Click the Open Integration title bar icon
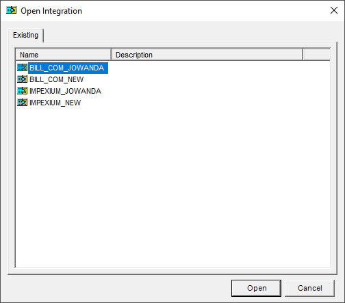 point(11,10)
